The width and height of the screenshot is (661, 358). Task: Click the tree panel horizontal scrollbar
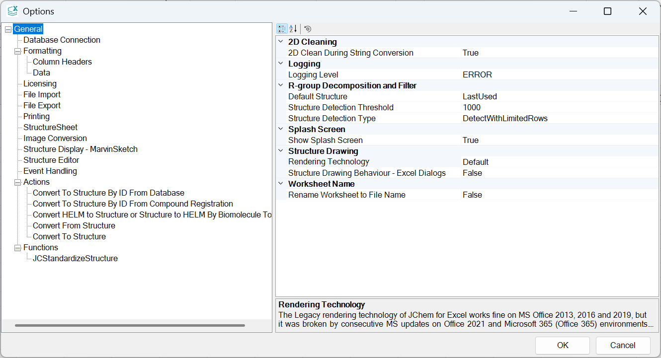pos(130,325)
